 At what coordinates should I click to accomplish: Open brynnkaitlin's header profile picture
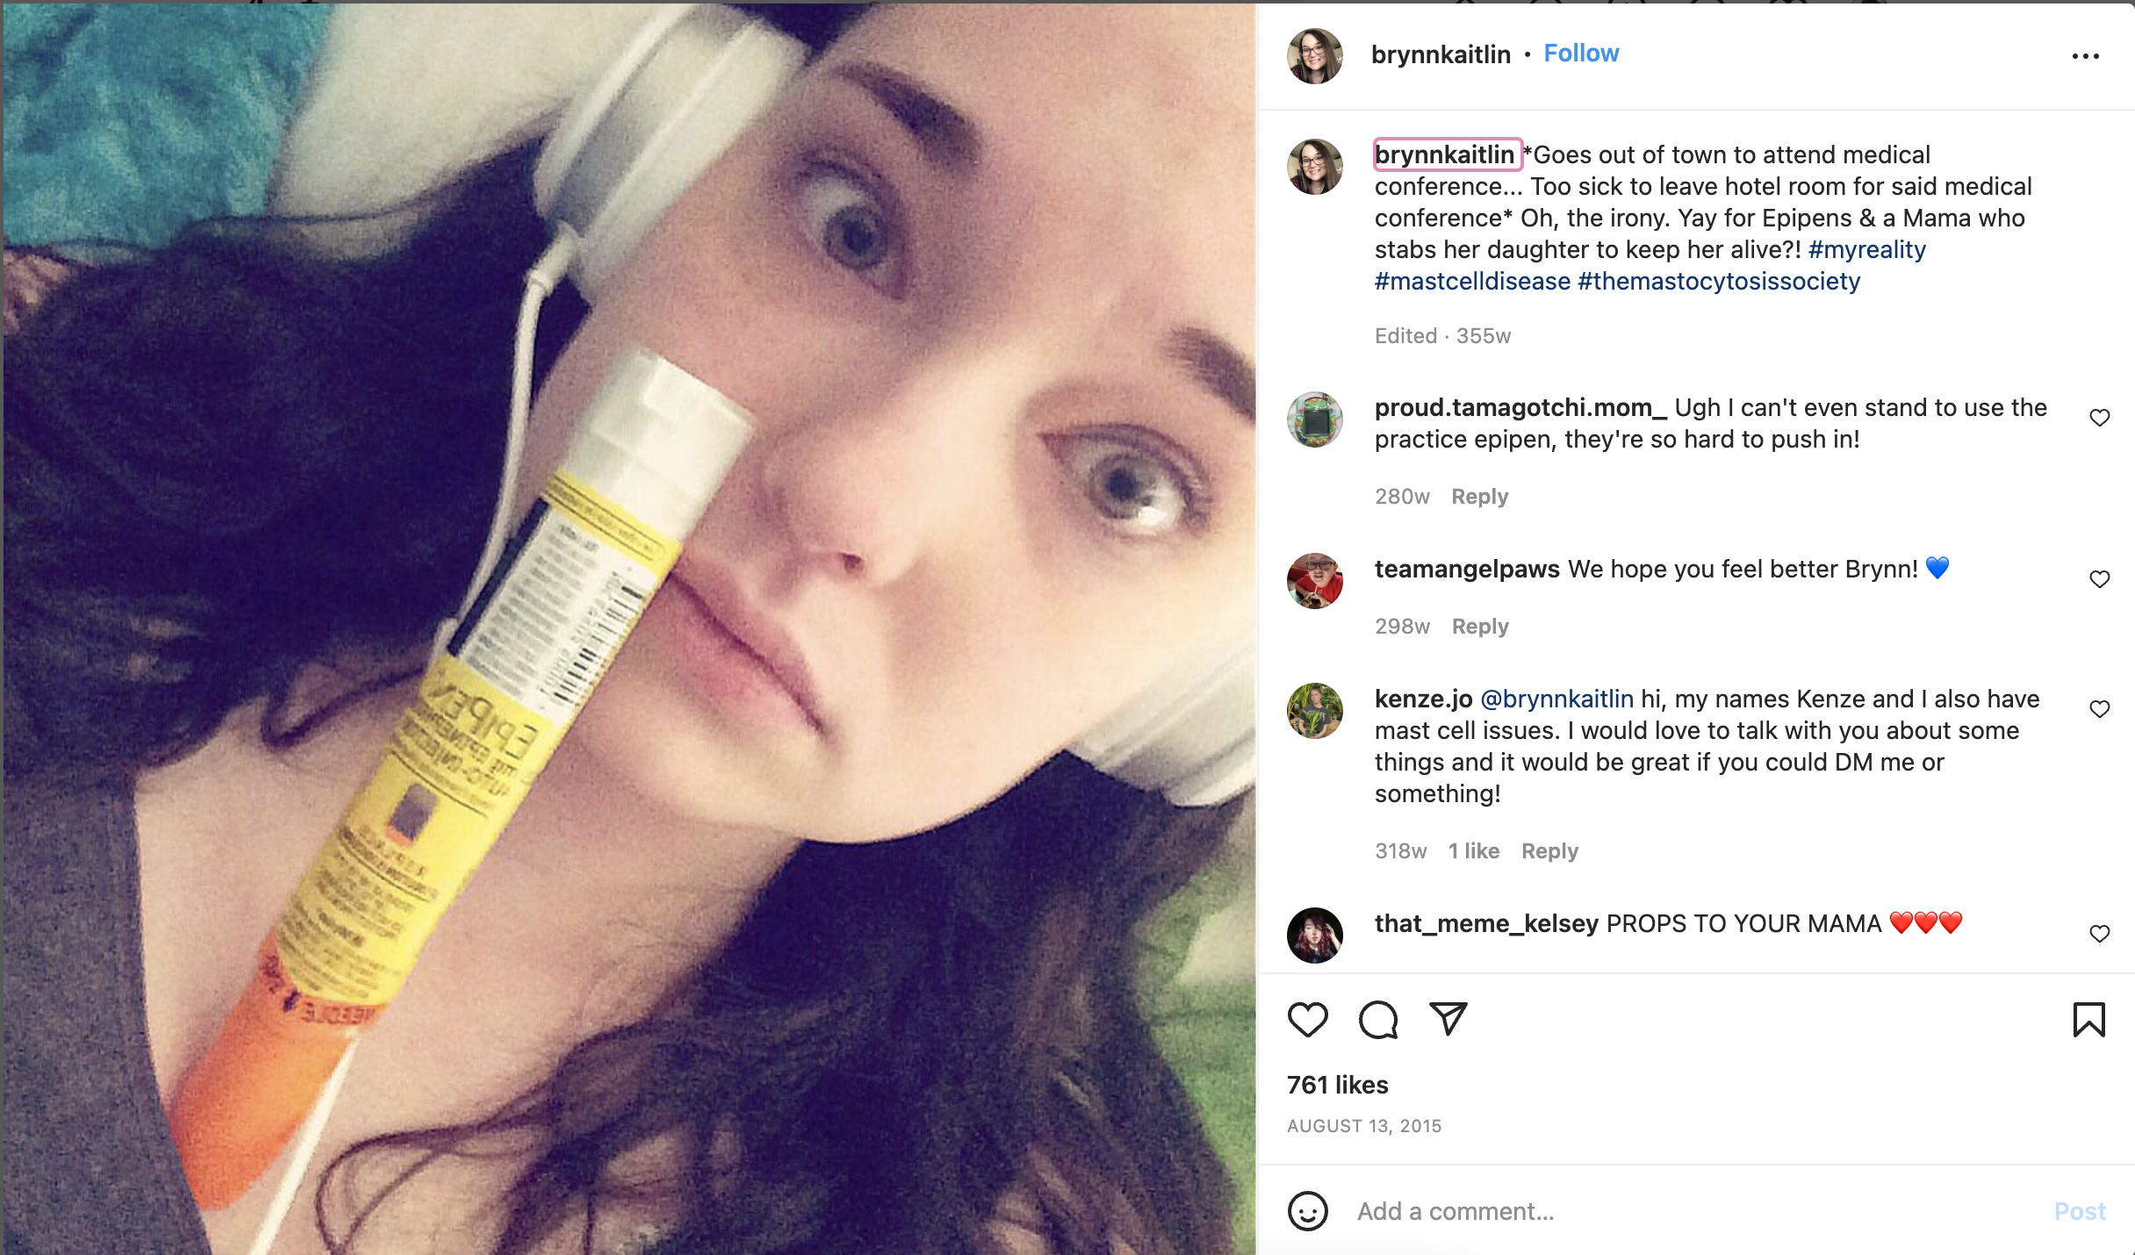coord(1314,56)
